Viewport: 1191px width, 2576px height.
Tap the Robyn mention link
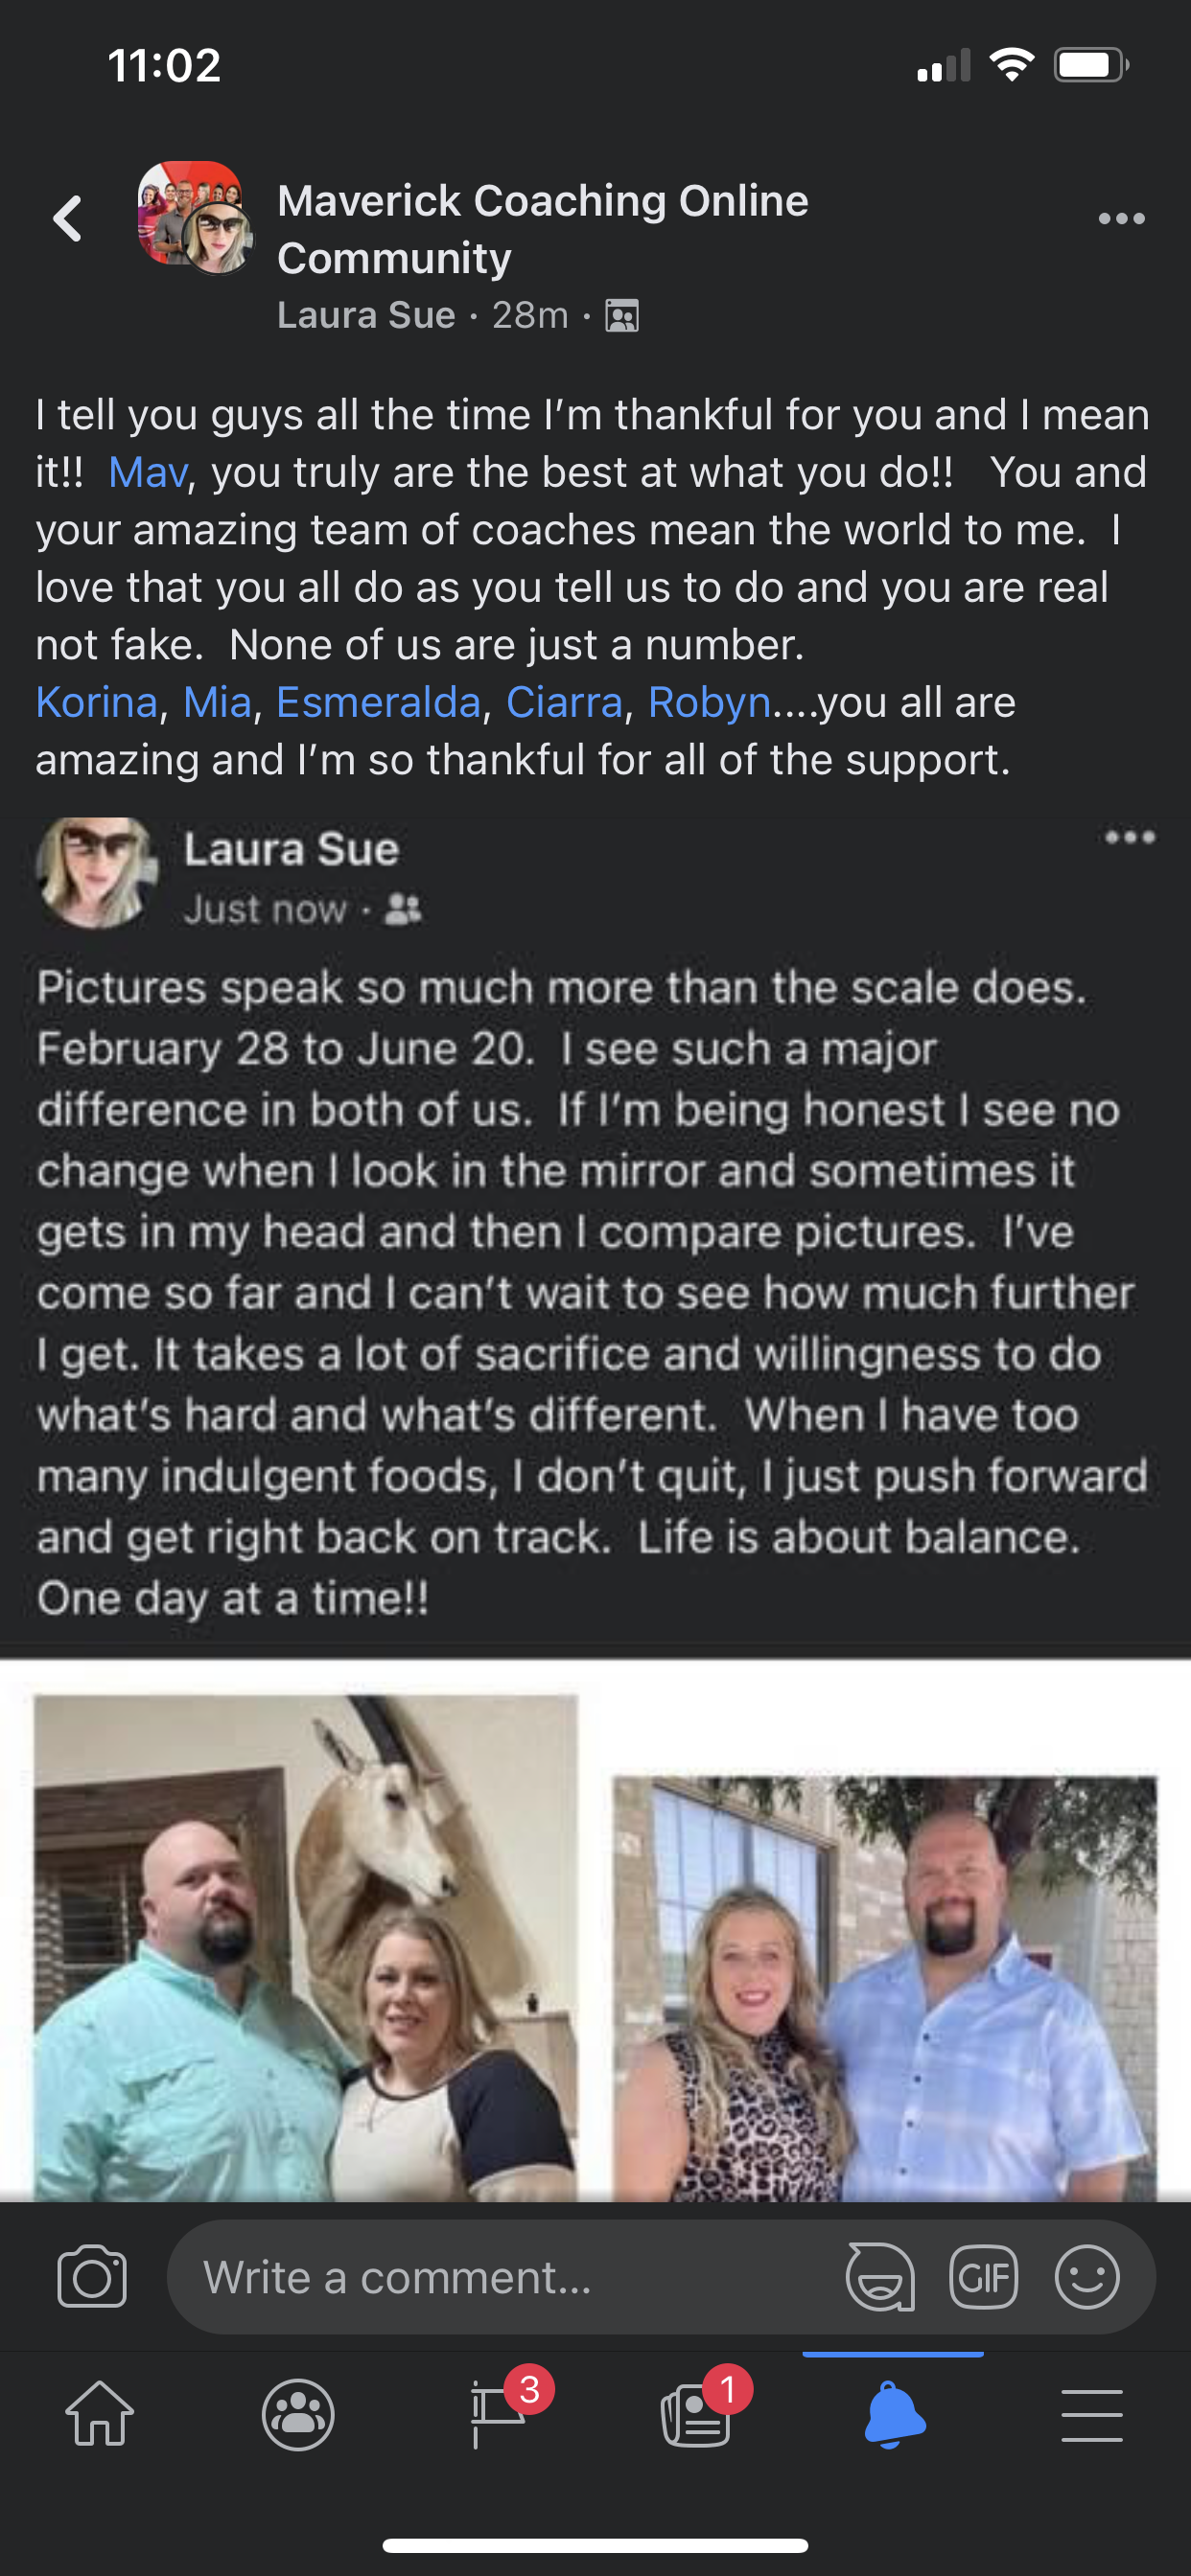(x=709, y=702)
